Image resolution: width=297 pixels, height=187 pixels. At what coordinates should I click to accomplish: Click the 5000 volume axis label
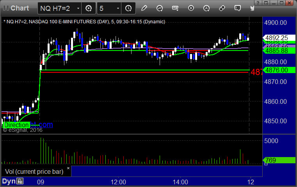(271, 141)
